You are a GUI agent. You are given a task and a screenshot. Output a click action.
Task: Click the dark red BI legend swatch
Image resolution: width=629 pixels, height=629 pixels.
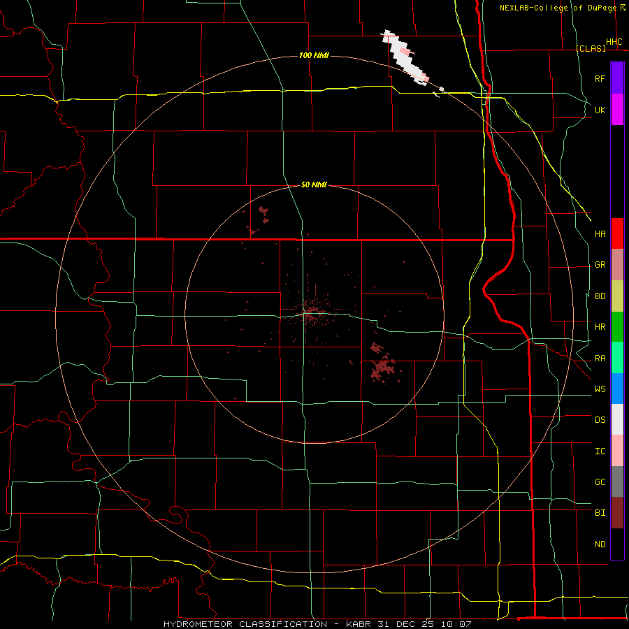pyautogui.click(x=617, y=513)
